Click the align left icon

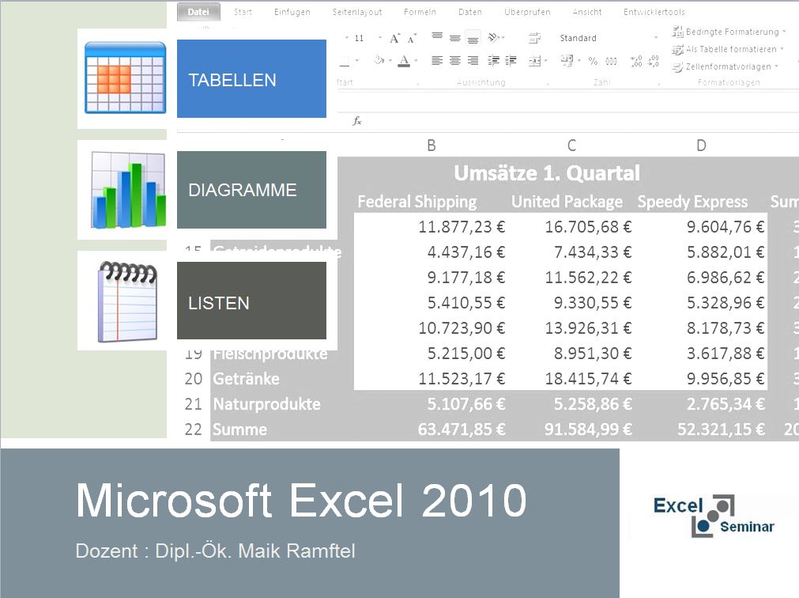pos(437,61)
